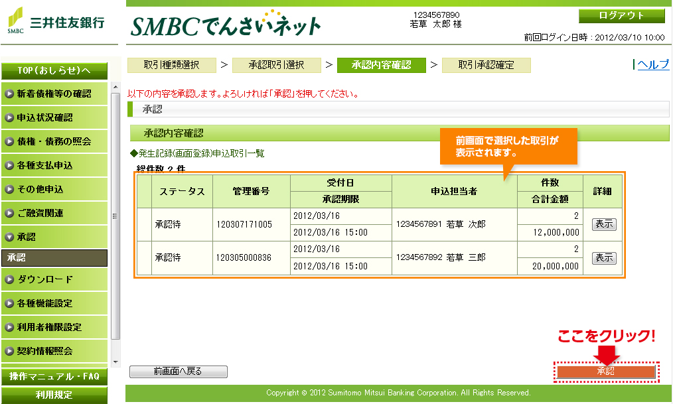This screenshot has width=673, height=404.
Task: Click arrow icon beside 申込状況確認
Action: coord(9,118)
